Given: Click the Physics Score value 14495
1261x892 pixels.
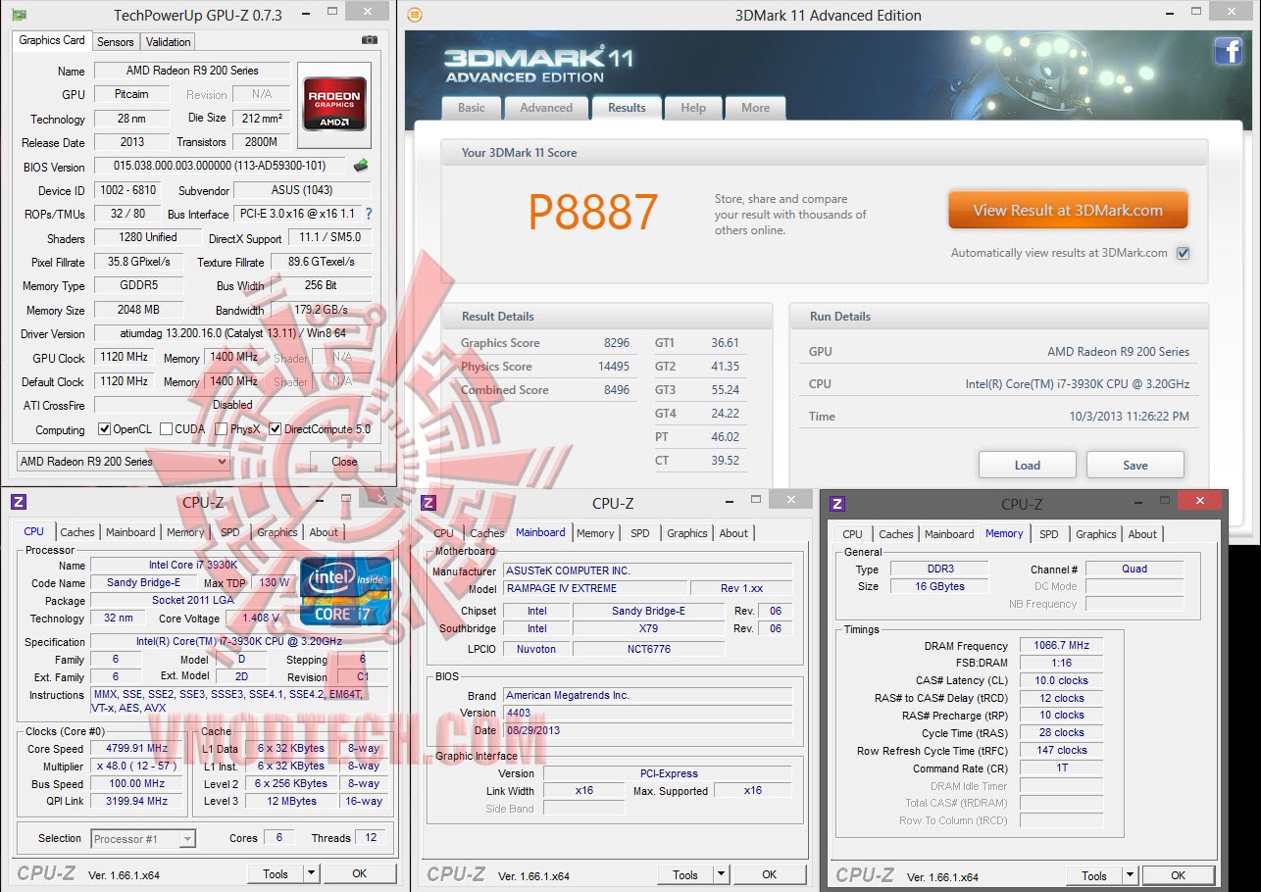Looking at the screenshot, I should click(x=616, y=367).
